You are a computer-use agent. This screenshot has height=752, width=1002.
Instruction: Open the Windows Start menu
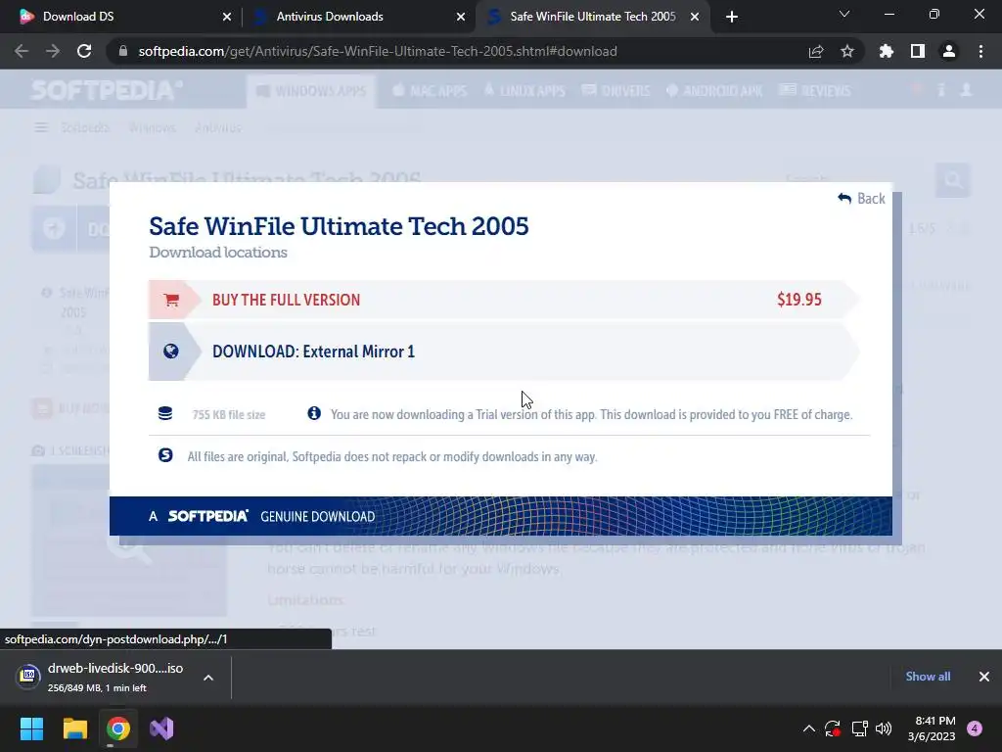(x=31, y=728)
